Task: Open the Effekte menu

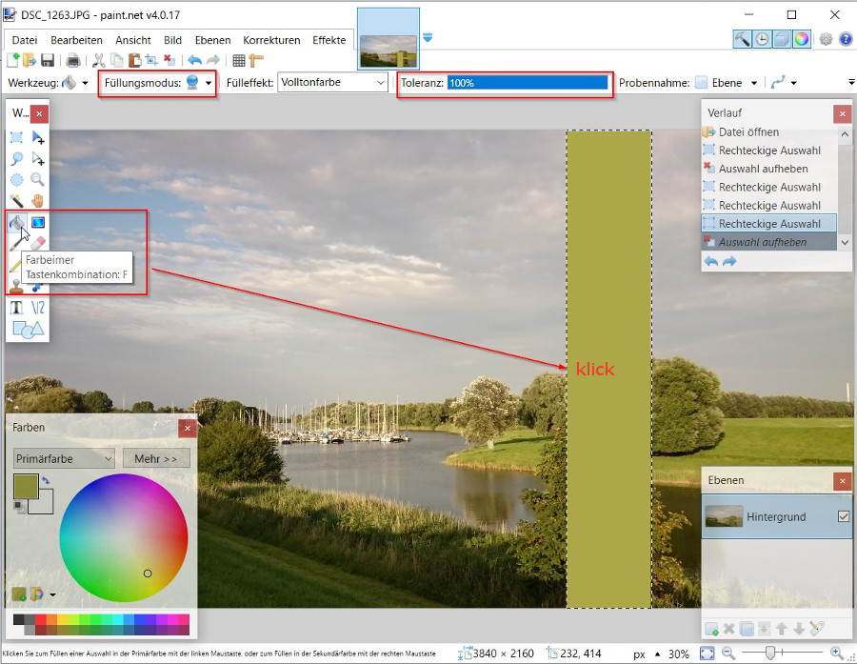Action: 329,40
